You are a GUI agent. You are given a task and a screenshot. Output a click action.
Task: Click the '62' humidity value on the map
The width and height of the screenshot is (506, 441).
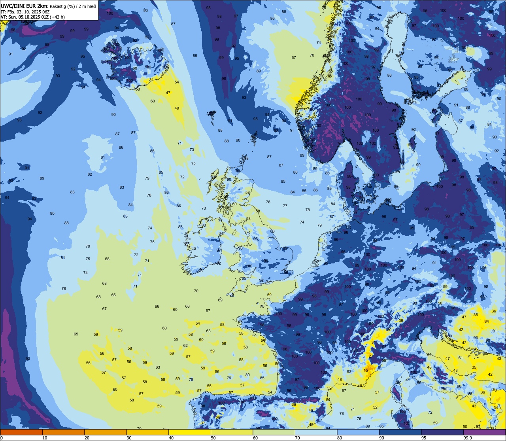pos(185,345)
